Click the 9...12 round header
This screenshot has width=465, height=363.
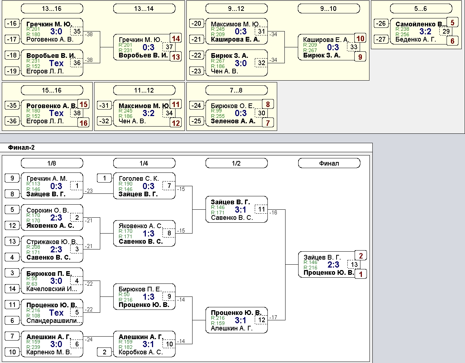click(236, 9)
